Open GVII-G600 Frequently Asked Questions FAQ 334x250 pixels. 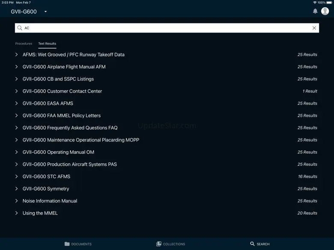(x=70, y=127)
